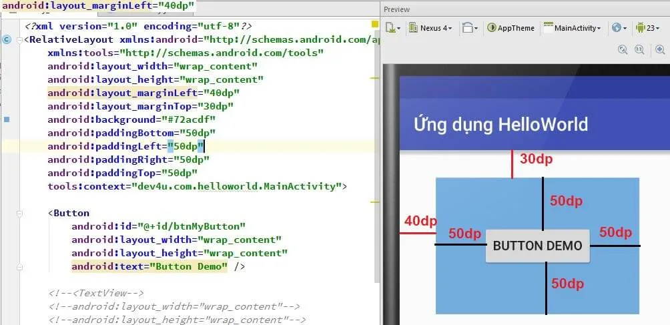Click the related class 'C' gutter icon

pos(7,40)
